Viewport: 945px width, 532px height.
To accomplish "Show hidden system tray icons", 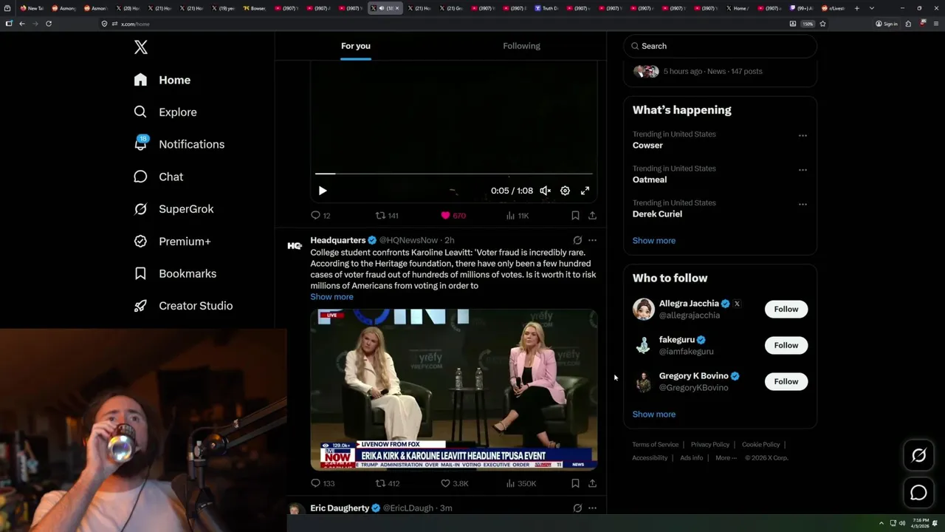I will [x=881, y=523].
